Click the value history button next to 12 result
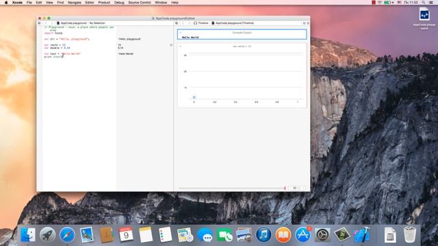The image size is (438, 246). 171,45
